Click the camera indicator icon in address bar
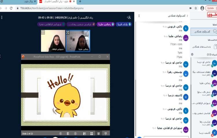Image resolution: width=217 pixels, height=138 pixels. 190,8
